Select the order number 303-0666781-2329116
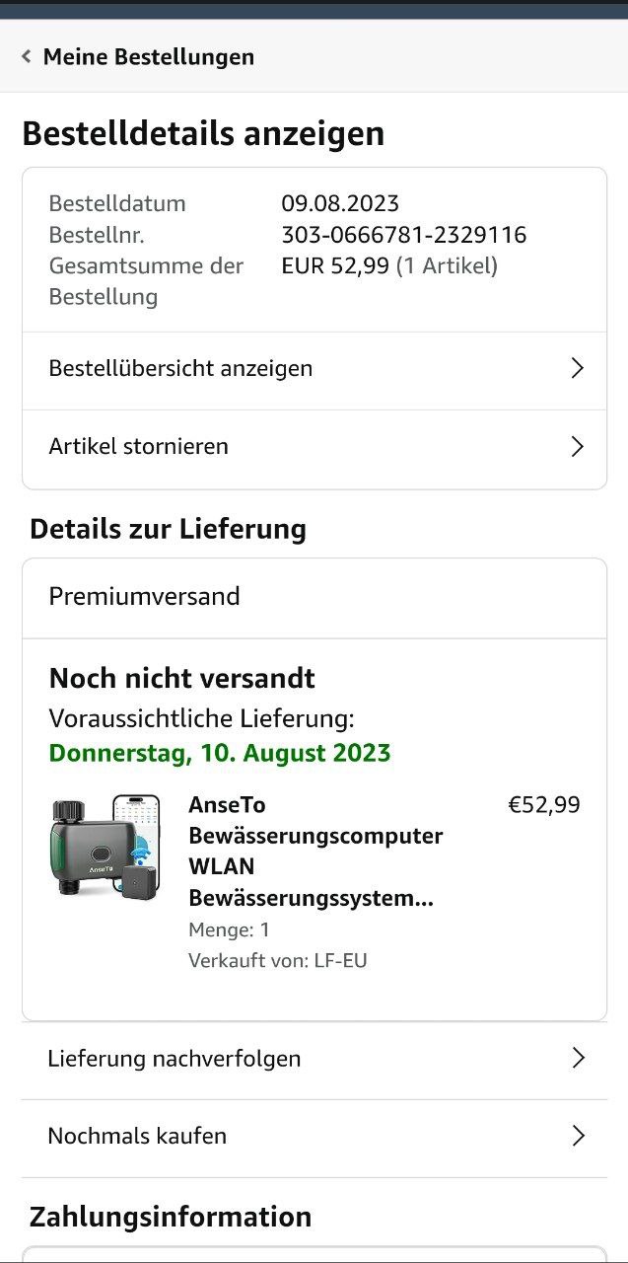Viewport: 628px width, 1263px height. [x=403, y=235]
